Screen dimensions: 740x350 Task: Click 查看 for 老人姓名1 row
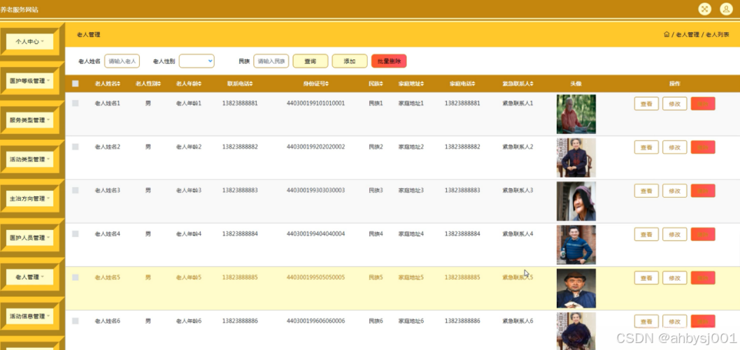tap(646, 103)
